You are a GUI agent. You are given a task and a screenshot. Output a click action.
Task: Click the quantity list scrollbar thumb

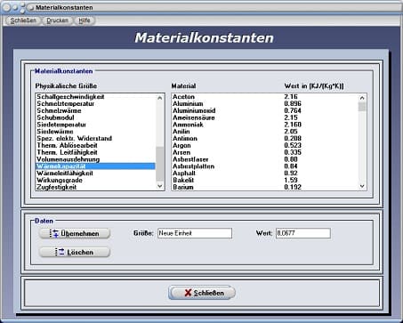[160, 164]
